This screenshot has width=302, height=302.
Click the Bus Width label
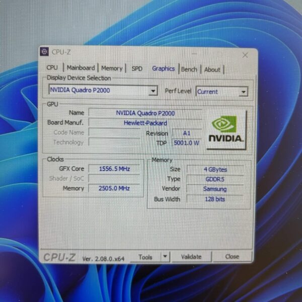point(167,199)
